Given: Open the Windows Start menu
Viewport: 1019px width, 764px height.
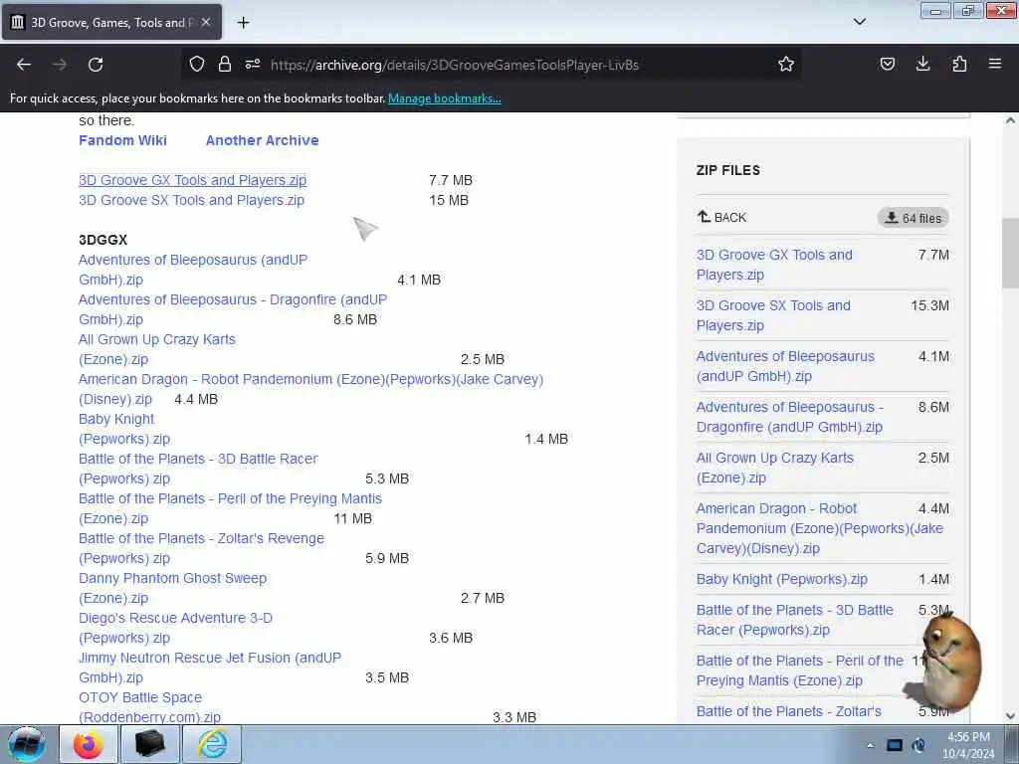Looking at the screenshot, I should pyautogui.click(x=27, y=744).
